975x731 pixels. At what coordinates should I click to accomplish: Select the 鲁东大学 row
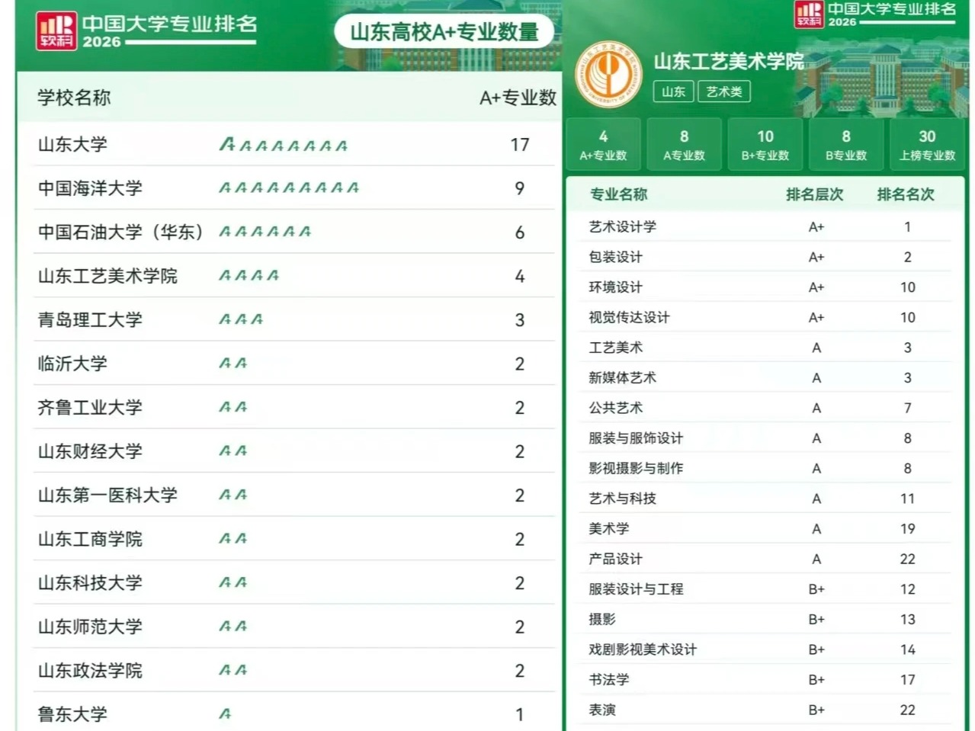293,713
